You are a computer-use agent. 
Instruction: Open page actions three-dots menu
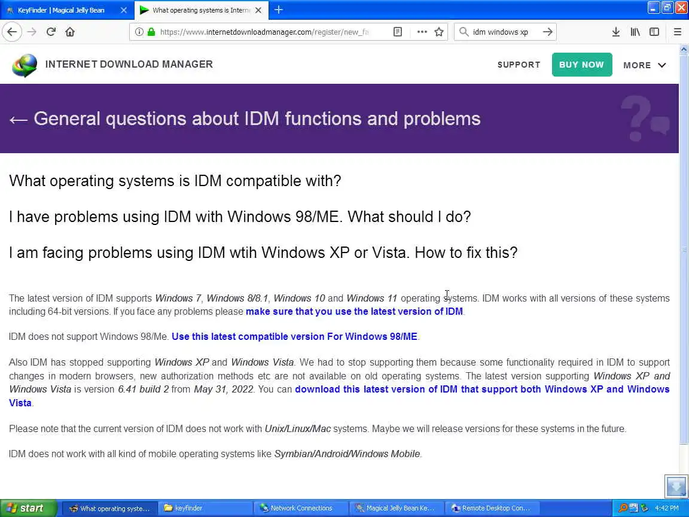422,32
